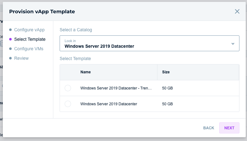Click the column divider between Name and Size
The image size is (247, 141).
[x=157, y=72]
